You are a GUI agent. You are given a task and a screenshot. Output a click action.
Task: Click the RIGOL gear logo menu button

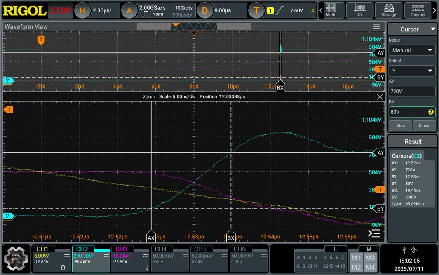pos(16,258)
